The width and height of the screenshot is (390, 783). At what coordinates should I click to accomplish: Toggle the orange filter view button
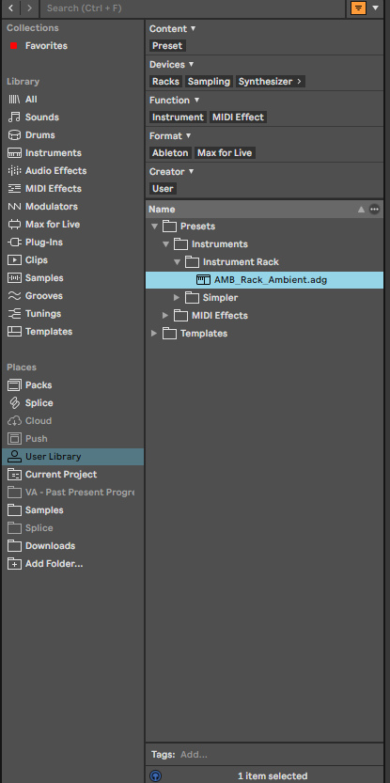(358, 8)
